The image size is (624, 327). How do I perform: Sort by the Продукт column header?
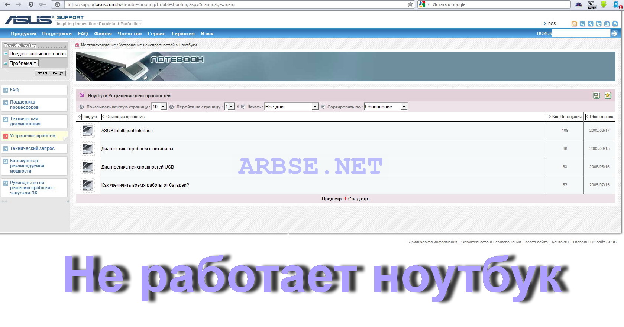90,117
